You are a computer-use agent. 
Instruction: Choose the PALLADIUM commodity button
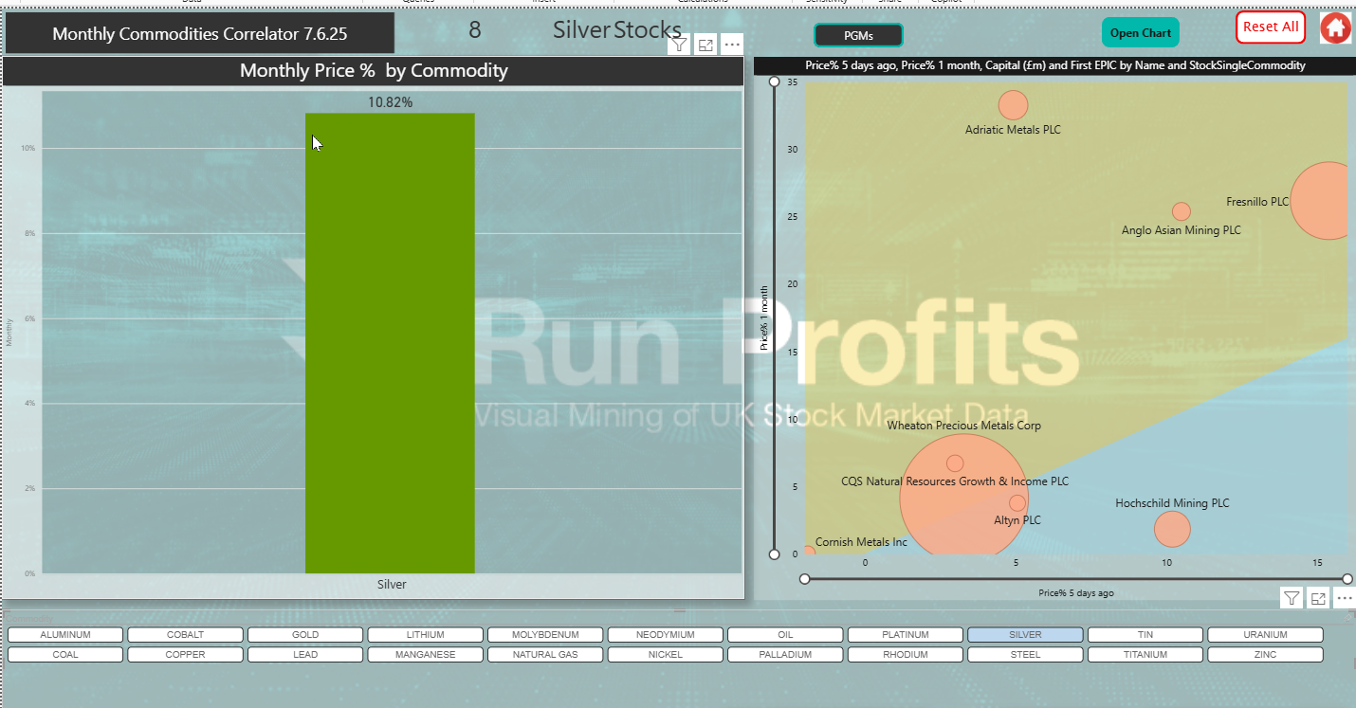(785, 655)
